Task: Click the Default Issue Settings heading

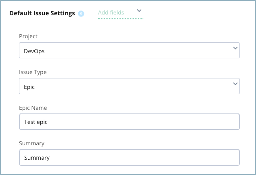Action: (42, 13)
